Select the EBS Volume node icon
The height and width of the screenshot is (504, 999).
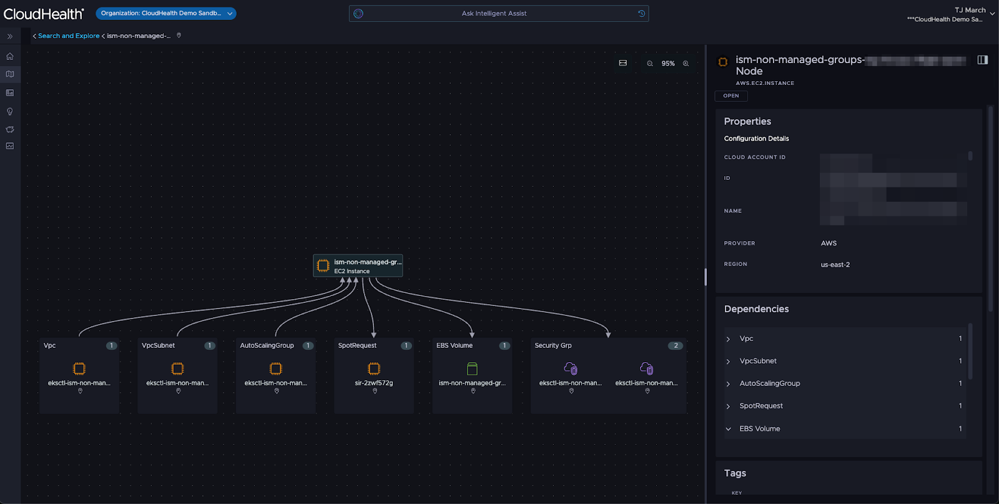click(x=473, y=369)
